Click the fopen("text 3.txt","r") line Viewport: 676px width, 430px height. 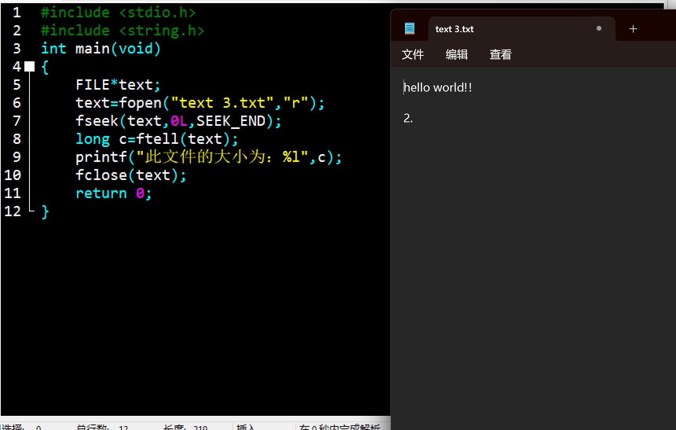coord(200,103)
